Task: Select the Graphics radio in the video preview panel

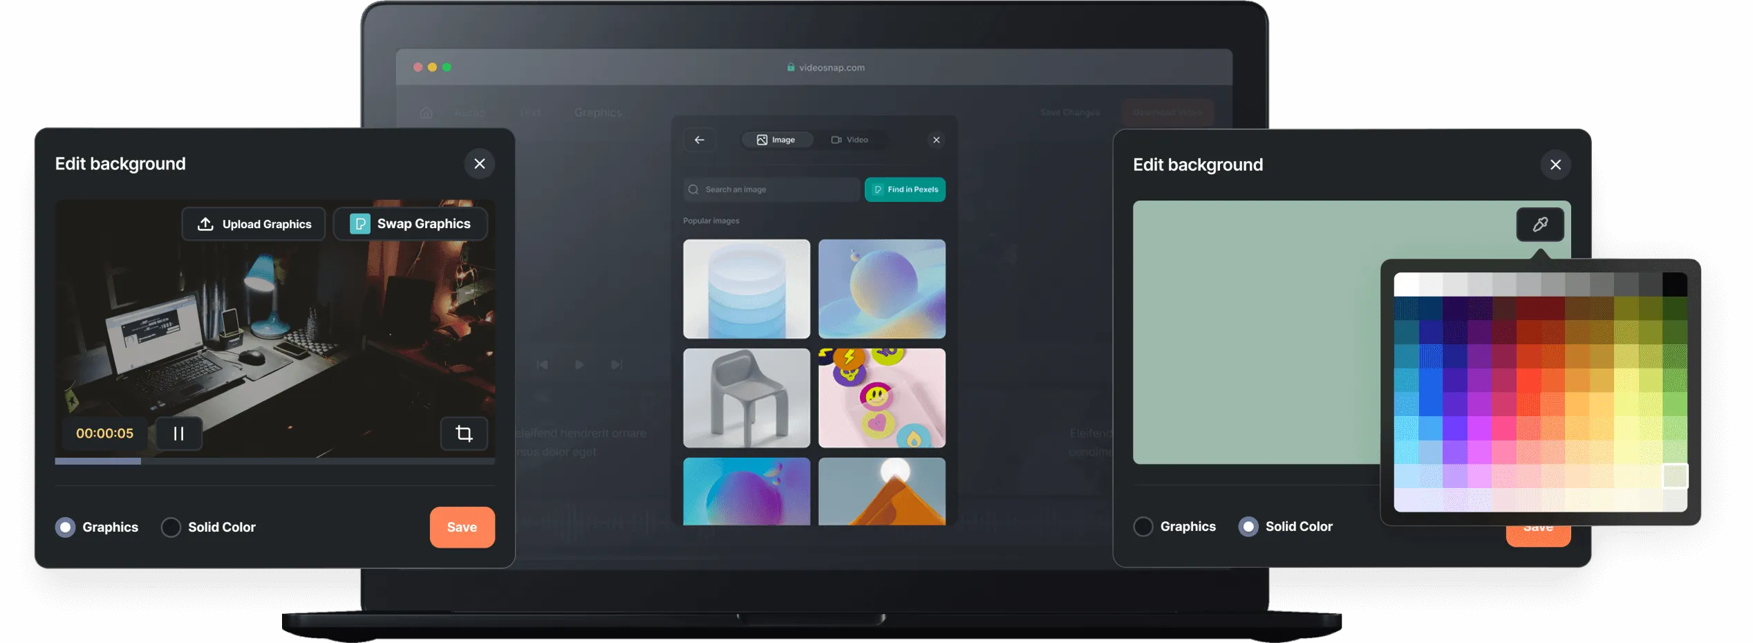Action: tap(66, 528)
